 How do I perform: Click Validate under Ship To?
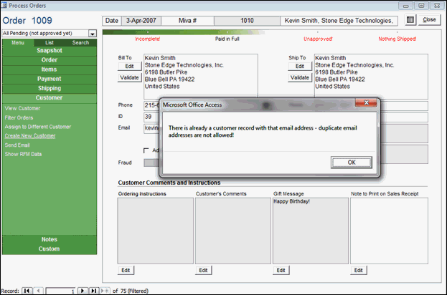coord(299,77)
